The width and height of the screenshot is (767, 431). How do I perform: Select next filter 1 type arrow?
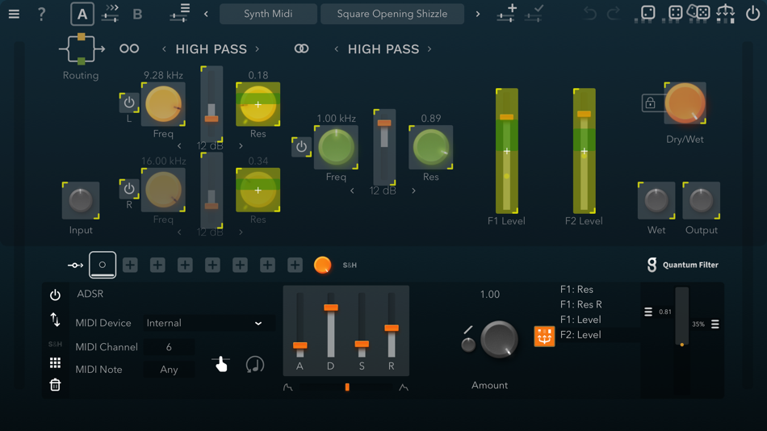[258, 49]
